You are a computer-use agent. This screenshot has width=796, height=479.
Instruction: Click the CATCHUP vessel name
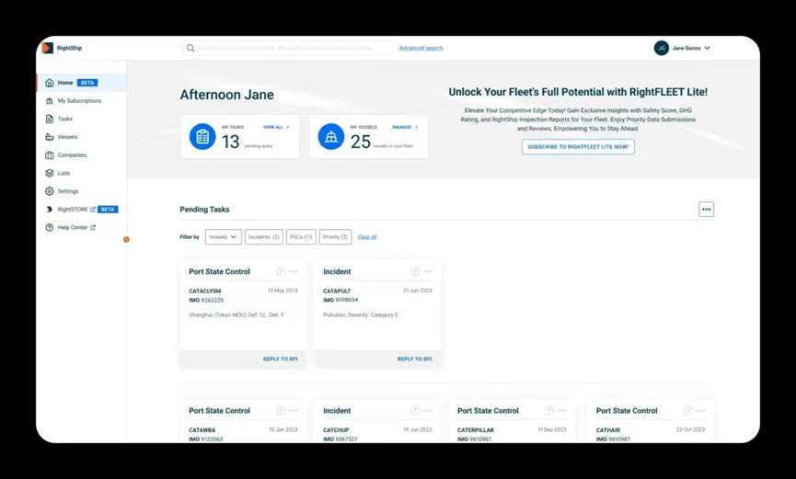coord(336,430)
